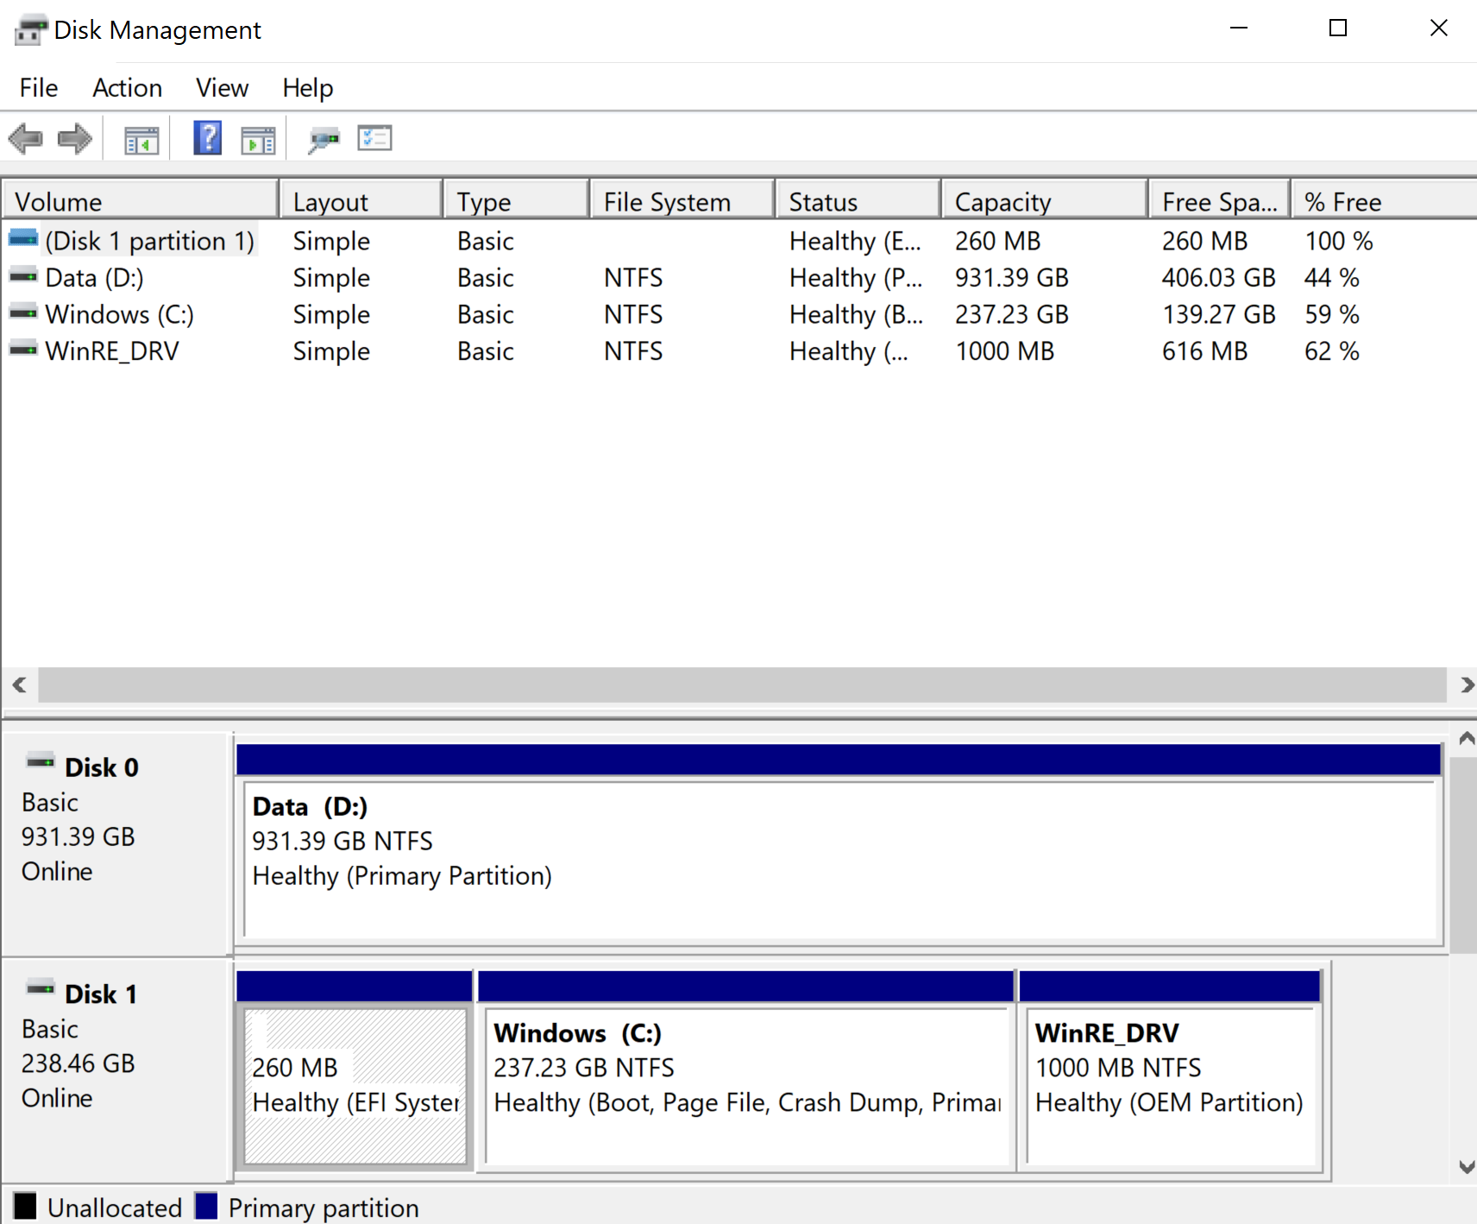Select WinRE_DRV in volume list
The image size is (1477, 1224).
click(x=112, y=351)
